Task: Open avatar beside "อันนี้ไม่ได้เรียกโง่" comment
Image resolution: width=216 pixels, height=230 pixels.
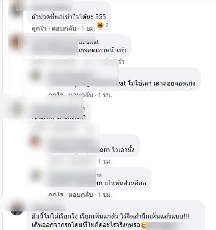Action: coord(17,209)
